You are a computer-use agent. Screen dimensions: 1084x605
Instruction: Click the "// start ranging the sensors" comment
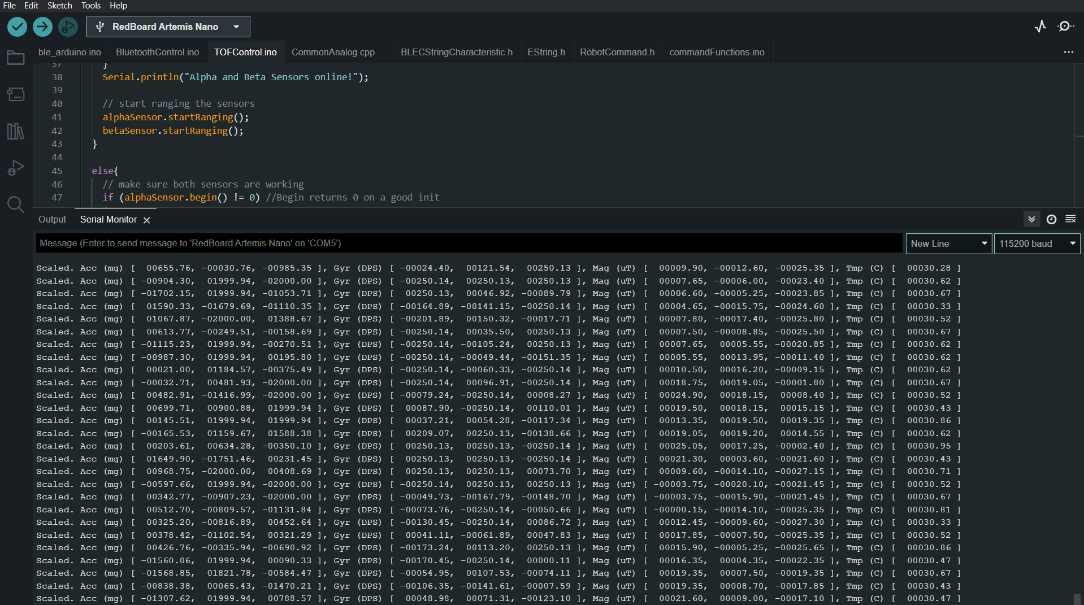click(x=179, y=104)
